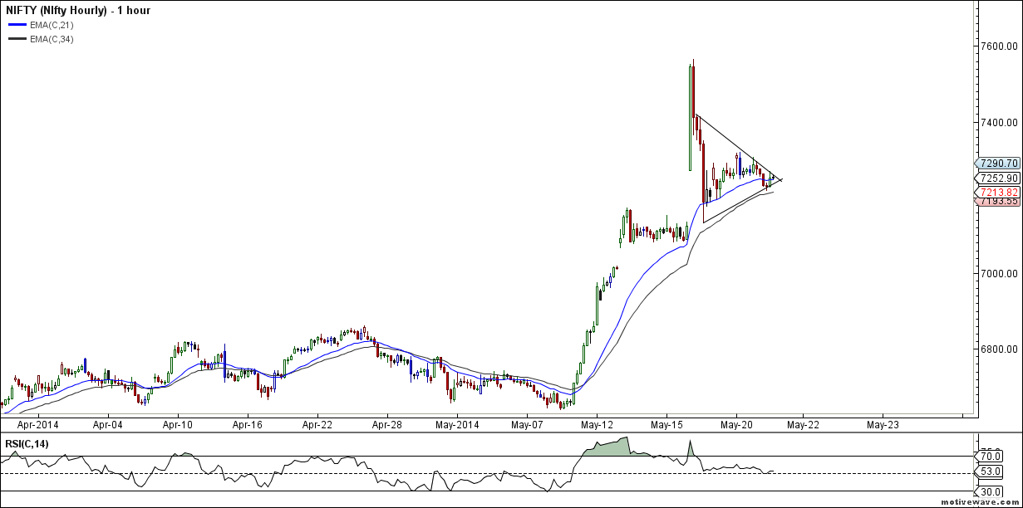Click the 7600.00 price axis label
Screen dimensions: 1023x508
[1000, 46]
